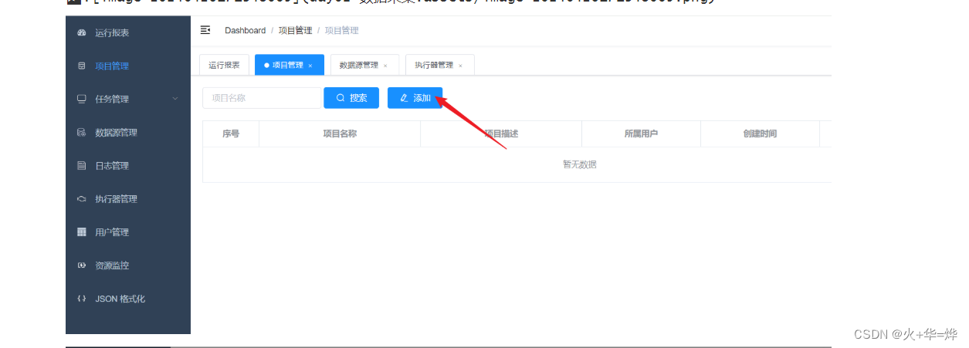This screenshot has width=969, height=348.
Task: Click the 所属用户 column header
Action: [641, 133]
